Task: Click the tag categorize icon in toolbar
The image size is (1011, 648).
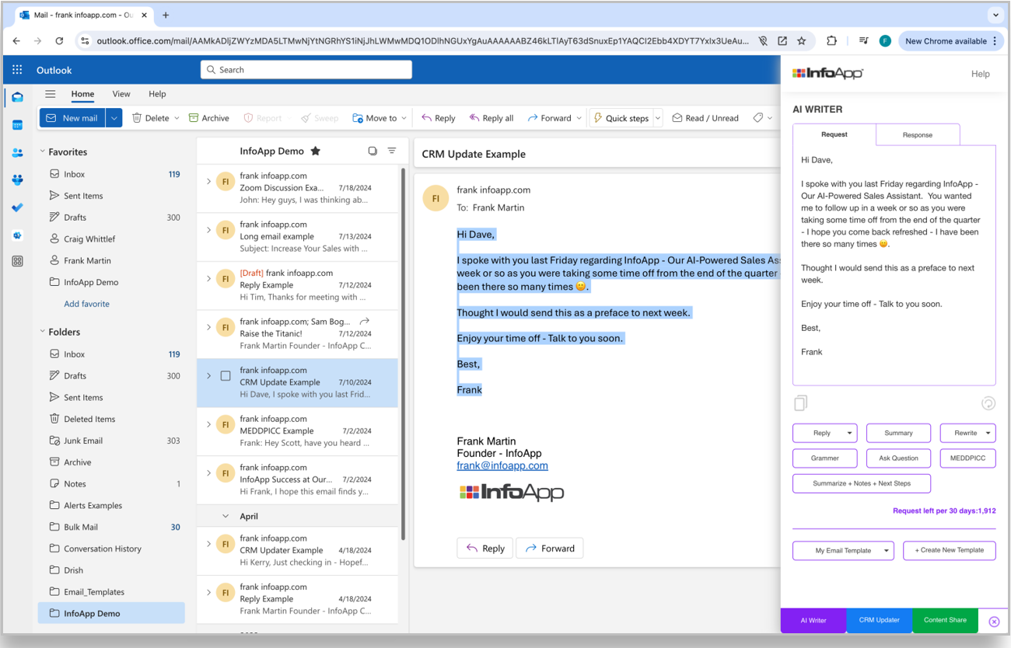Action: [x=758, y=118]
